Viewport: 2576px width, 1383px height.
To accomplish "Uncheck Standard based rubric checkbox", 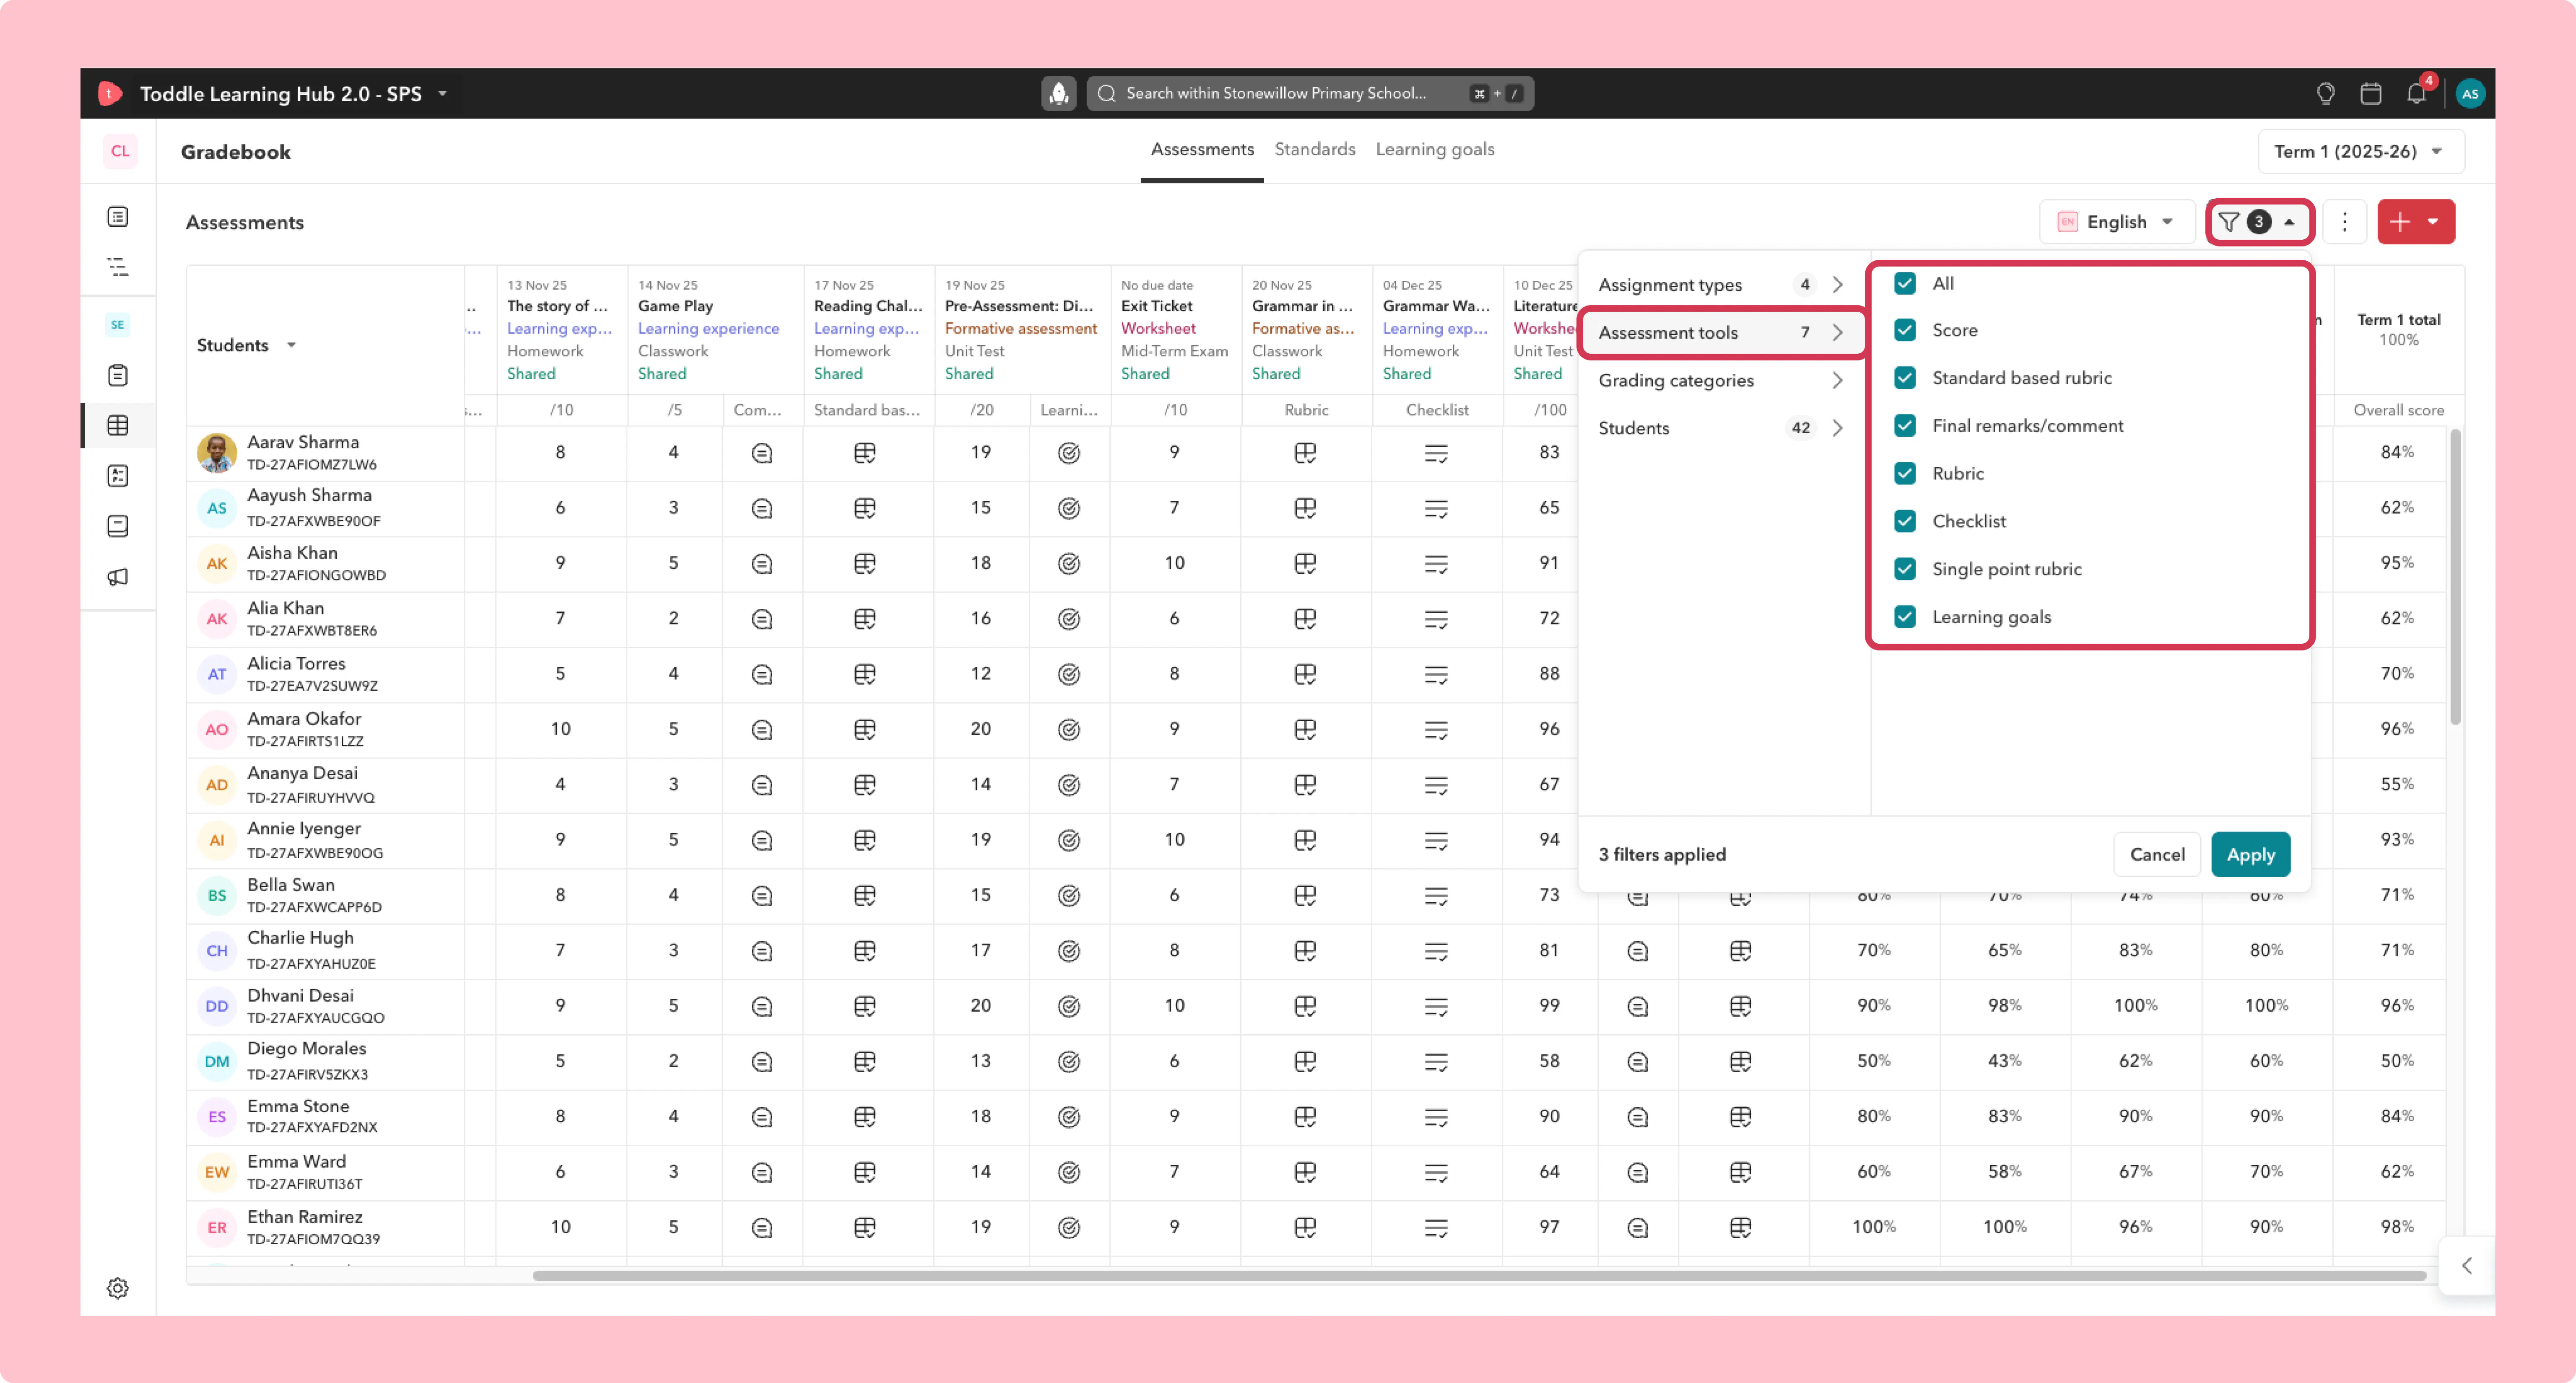I will coord(1905,378).
